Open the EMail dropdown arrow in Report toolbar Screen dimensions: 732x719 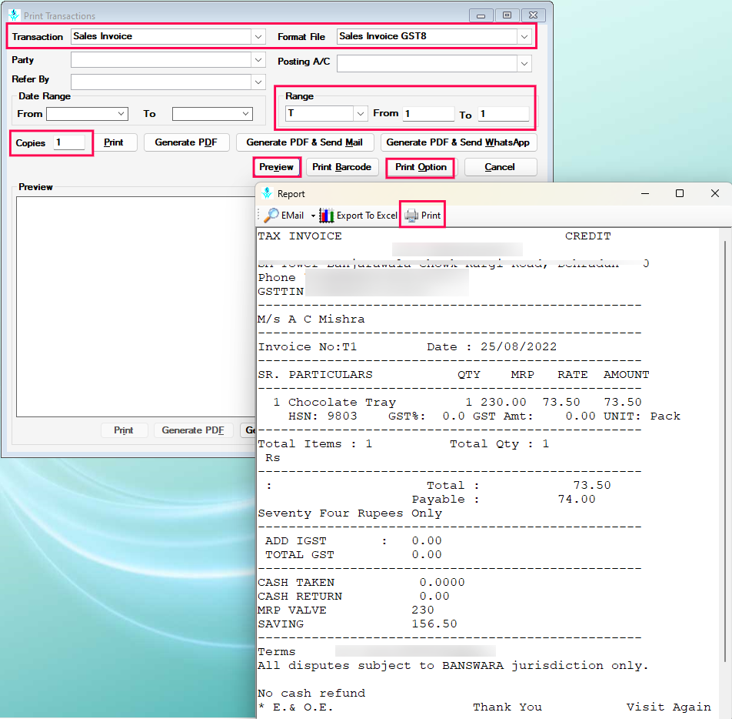[313, 216]
